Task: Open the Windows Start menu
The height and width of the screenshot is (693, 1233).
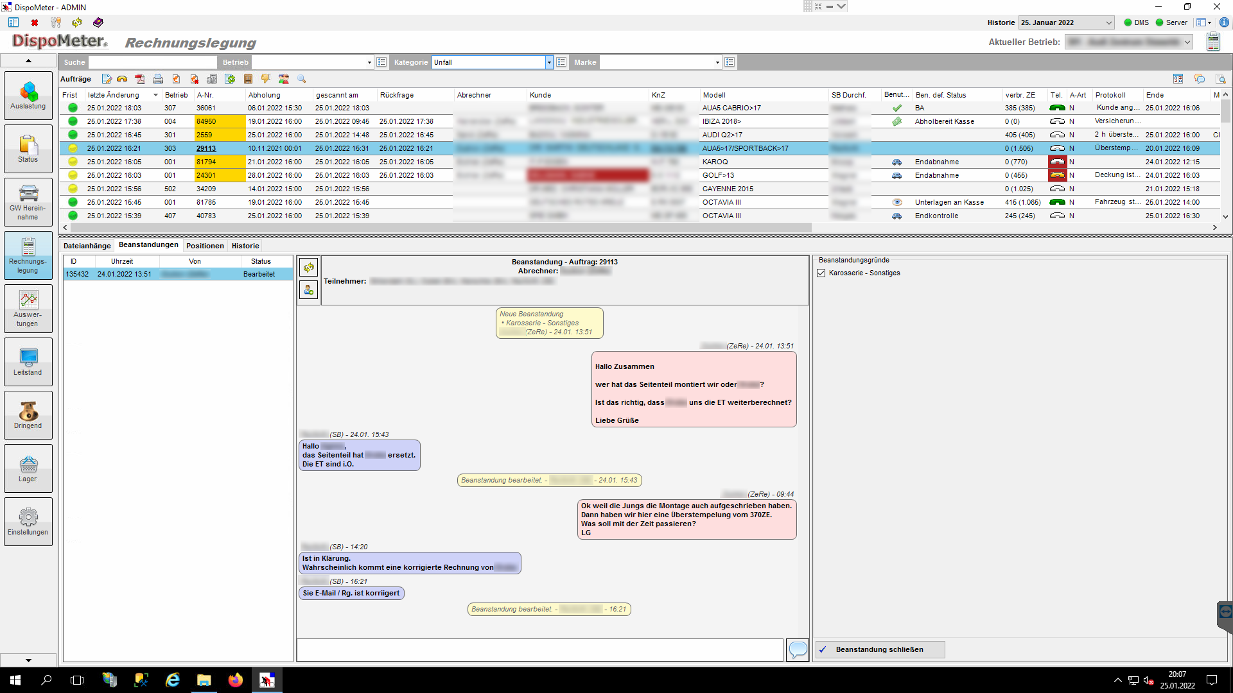Action: coord(15,680)
